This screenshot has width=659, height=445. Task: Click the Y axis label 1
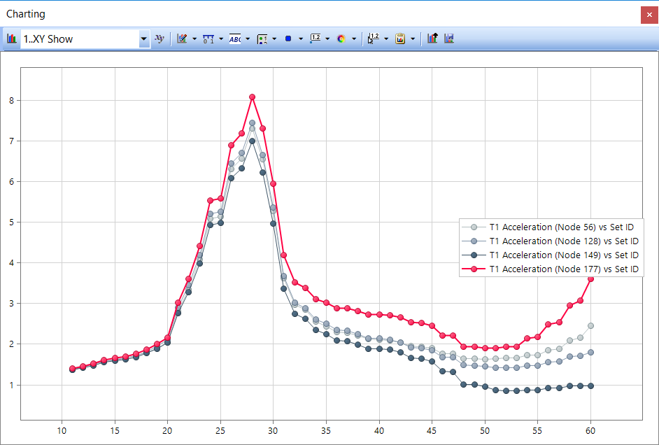click(12, 385)
